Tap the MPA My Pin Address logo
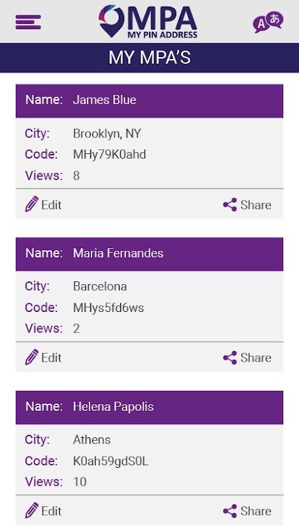This screenshot has width=299, height=531. pos(148,21)
